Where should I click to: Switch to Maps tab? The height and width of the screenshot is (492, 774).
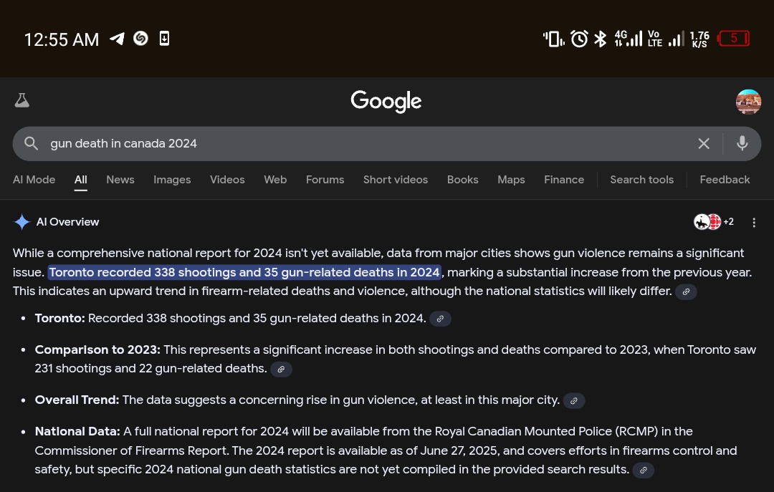(x=511, y=180)
